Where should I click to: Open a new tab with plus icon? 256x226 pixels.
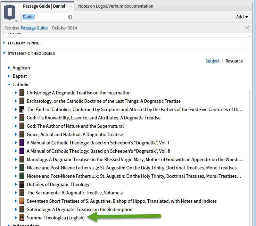pyautogui.click(x=162, y=6)
